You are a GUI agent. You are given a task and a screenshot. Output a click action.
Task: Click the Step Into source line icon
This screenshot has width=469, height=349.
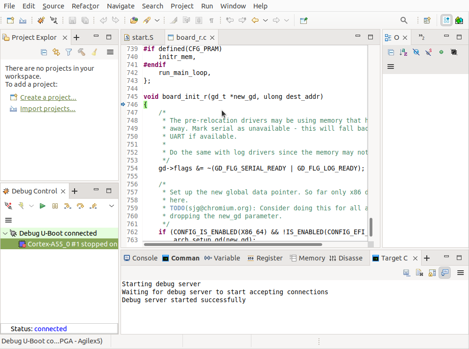[68, 206]
